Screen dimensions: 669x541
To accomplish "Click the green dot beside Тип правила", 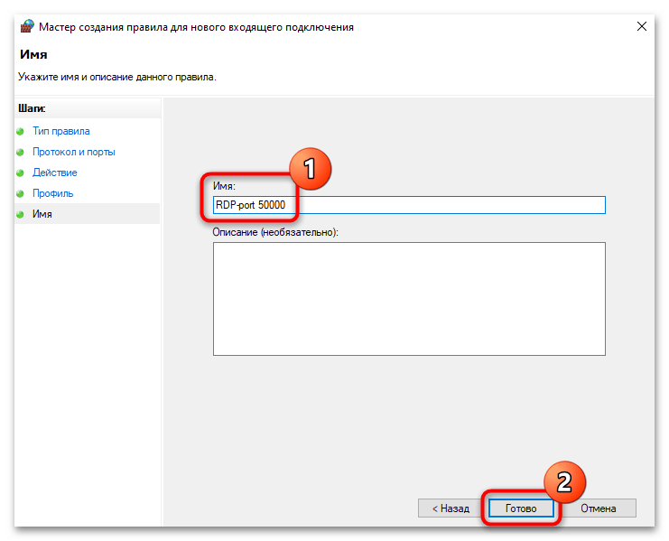I will [x=20, y=131].
